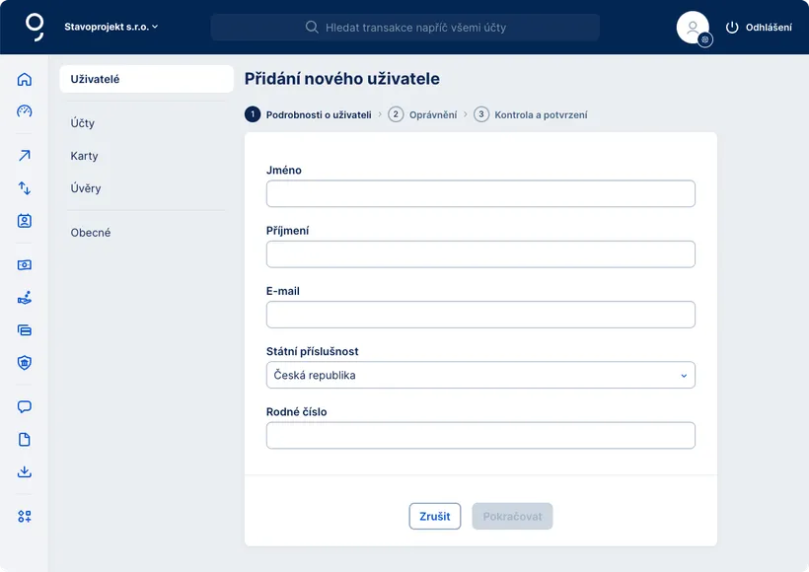Click the download icon in sidebar
This screenshot has width=809, height=572.
[x=25, y=471]
